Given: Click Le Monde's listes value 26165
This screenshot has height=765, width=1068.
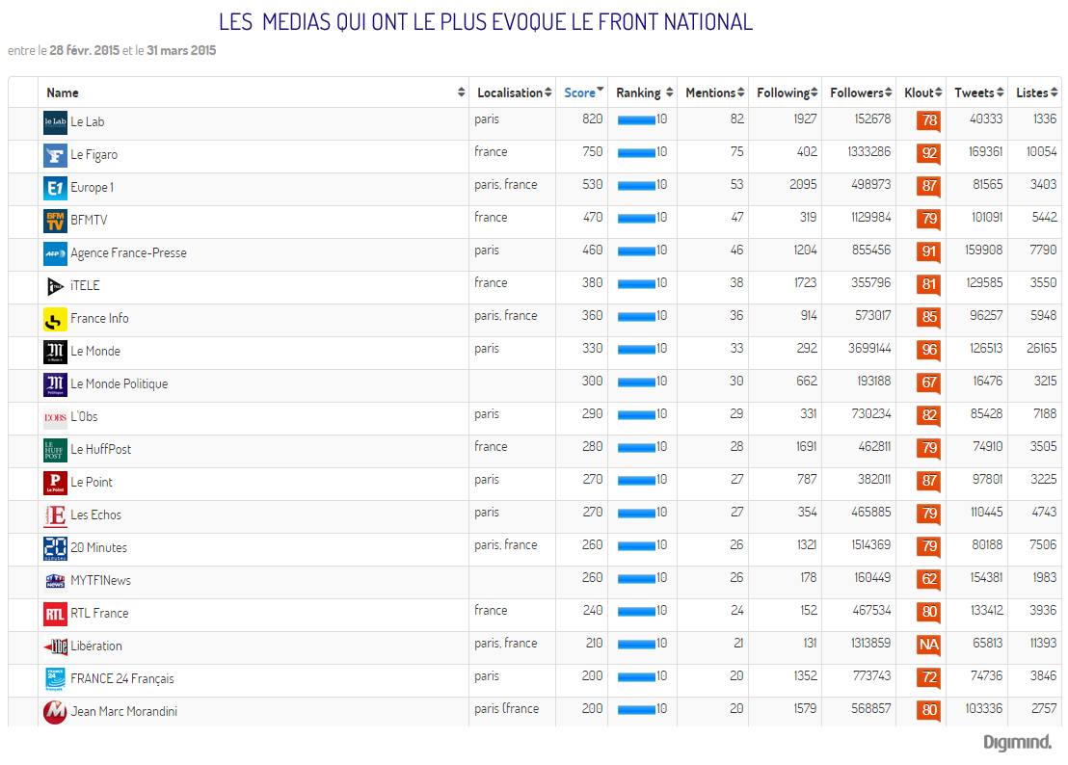Looking at the screenshot, I should [1042, 349].
